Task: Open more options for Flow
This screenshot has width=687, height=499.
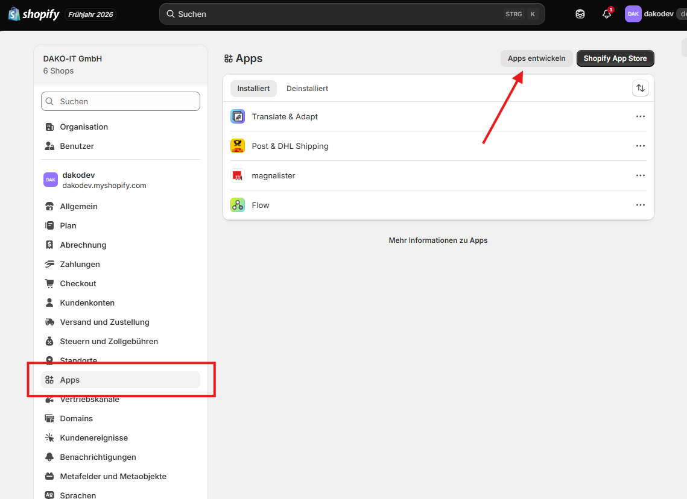Action: point(640,205)
